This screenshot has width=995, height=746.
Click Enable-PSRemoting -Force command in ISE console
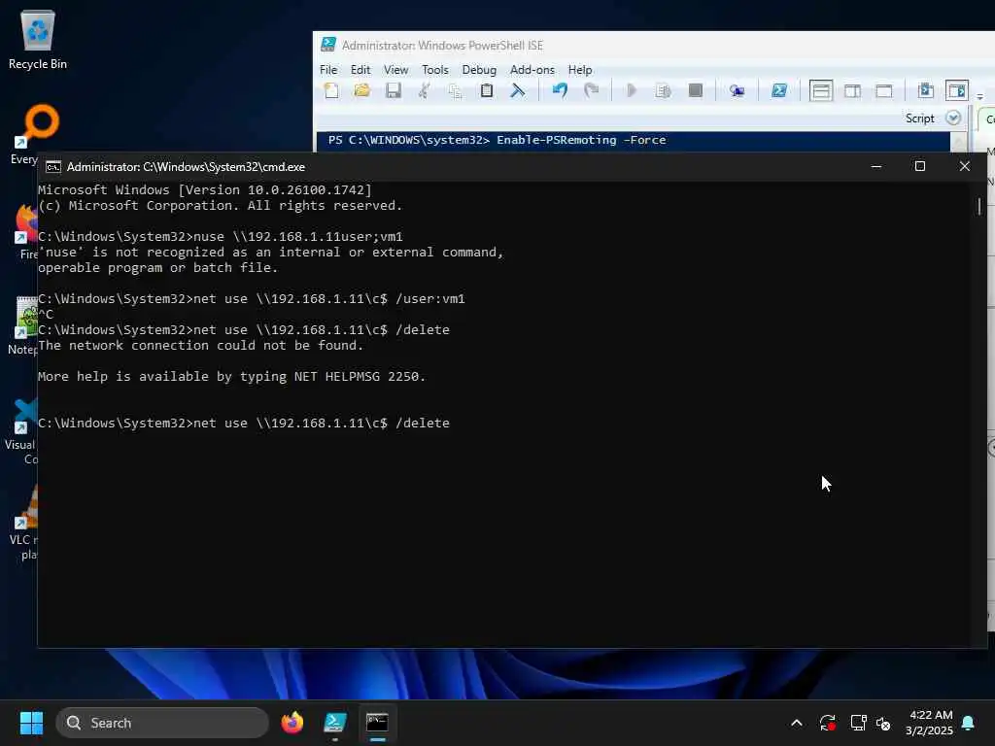tap(581, 140)
